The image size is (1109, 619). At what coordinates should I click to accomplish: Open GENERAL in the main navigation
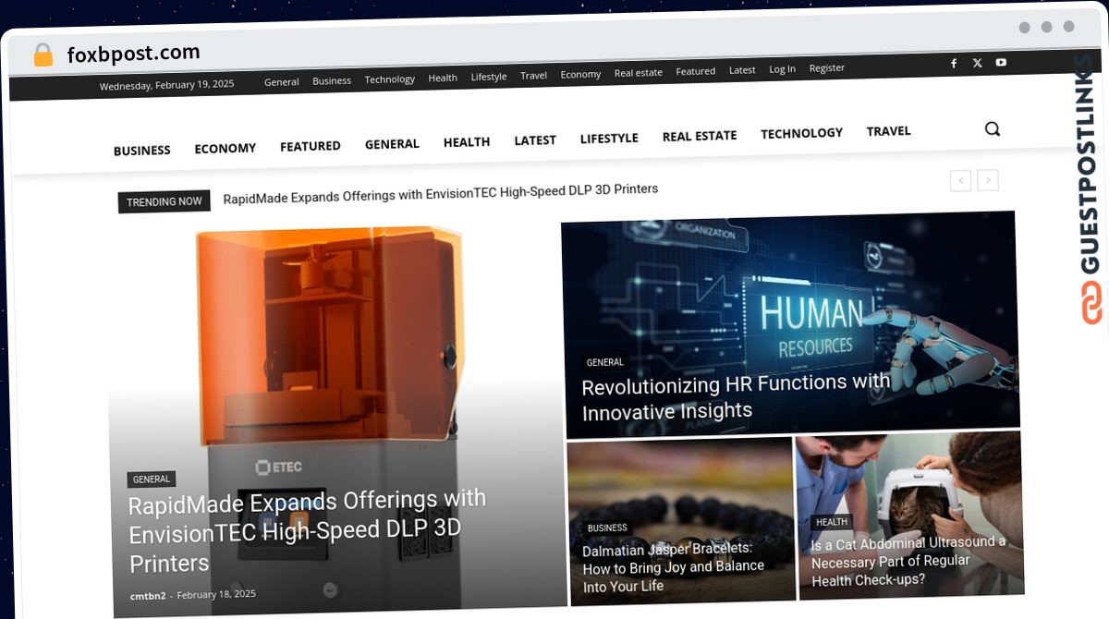click(x=392, y=144)
